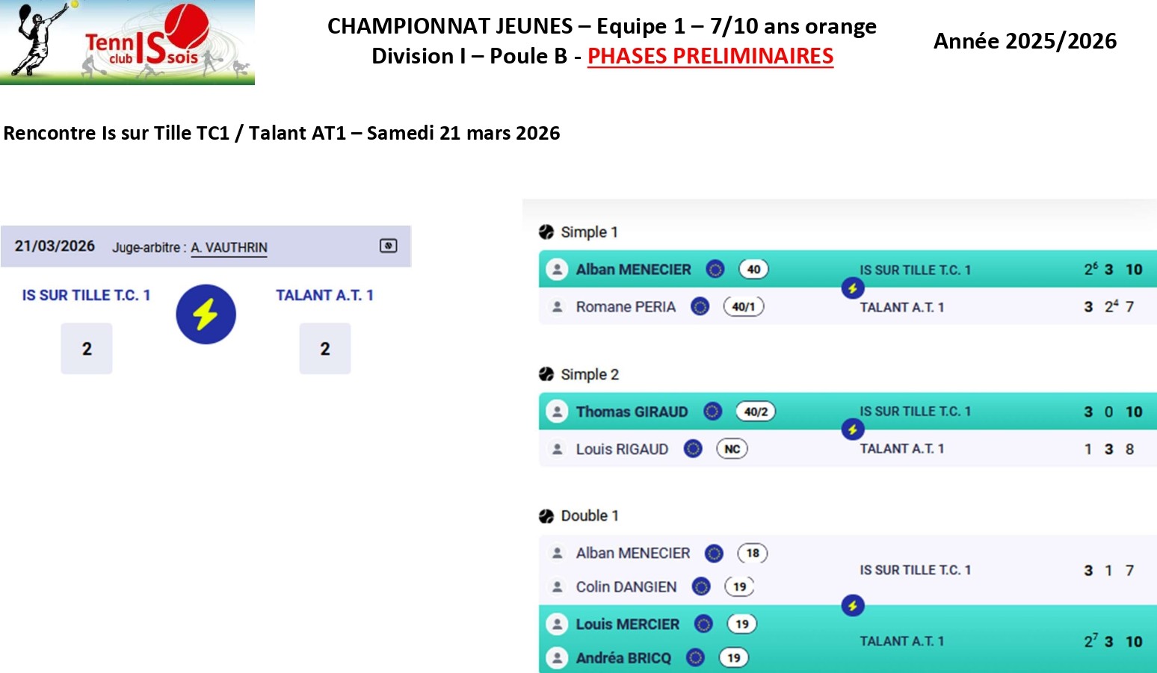The image size is (1157, 673).
Task: Click the 40/1 ranking badge of Romane PERIA
Action: [x=743, y=307]
